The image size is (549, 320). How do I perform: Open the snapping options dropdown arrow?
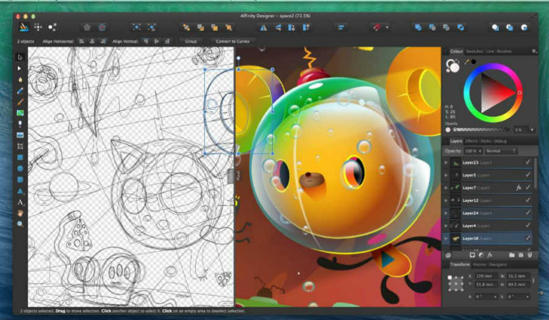(x=387, y=27)
